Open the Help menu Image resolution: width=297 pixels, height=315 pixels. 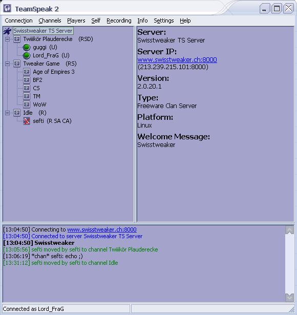pyautogui.click(x=185, y=20)
